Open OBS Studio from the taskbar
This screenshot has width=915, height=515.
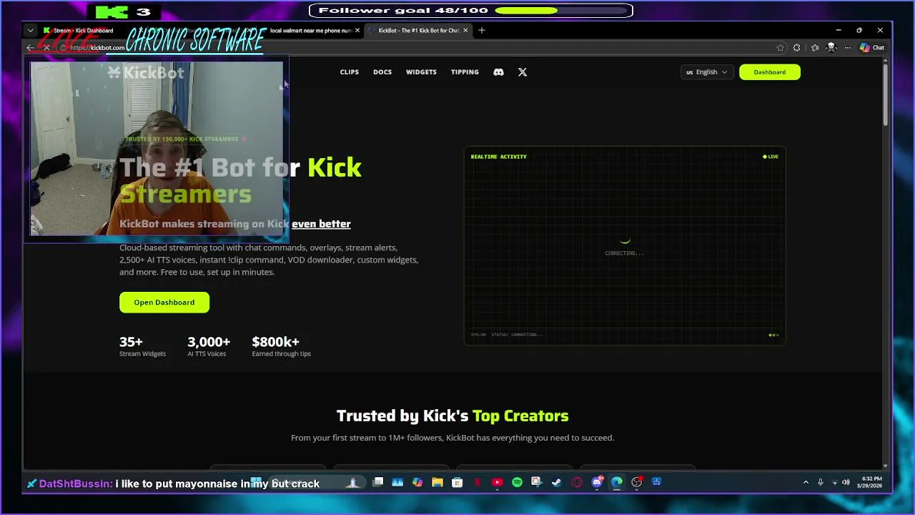(x=637, y=483)
